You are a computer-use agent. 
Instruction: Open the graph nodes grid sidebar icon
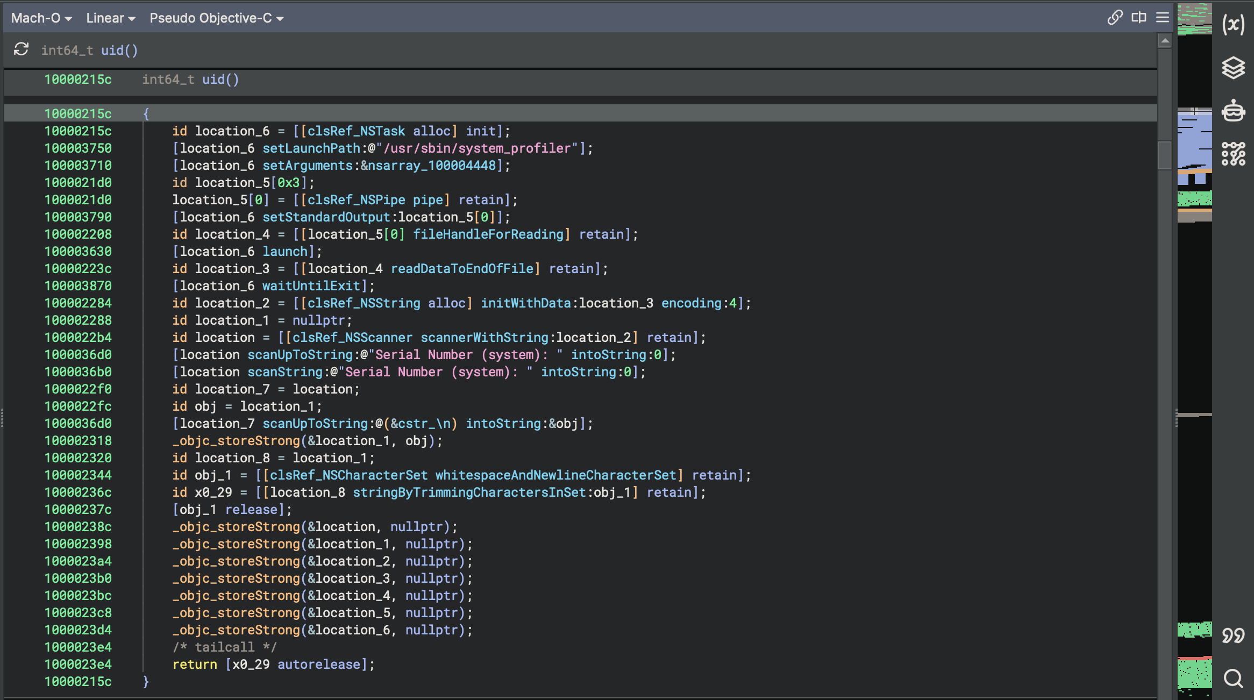click(1233, 154)
